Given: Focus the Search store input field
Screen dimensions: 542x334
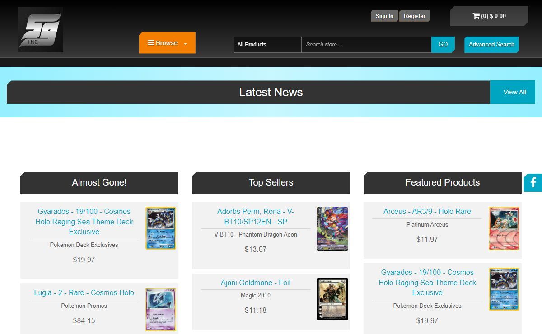Looking at the screenshot, I should pyautogui.click(x=366, y=45).
